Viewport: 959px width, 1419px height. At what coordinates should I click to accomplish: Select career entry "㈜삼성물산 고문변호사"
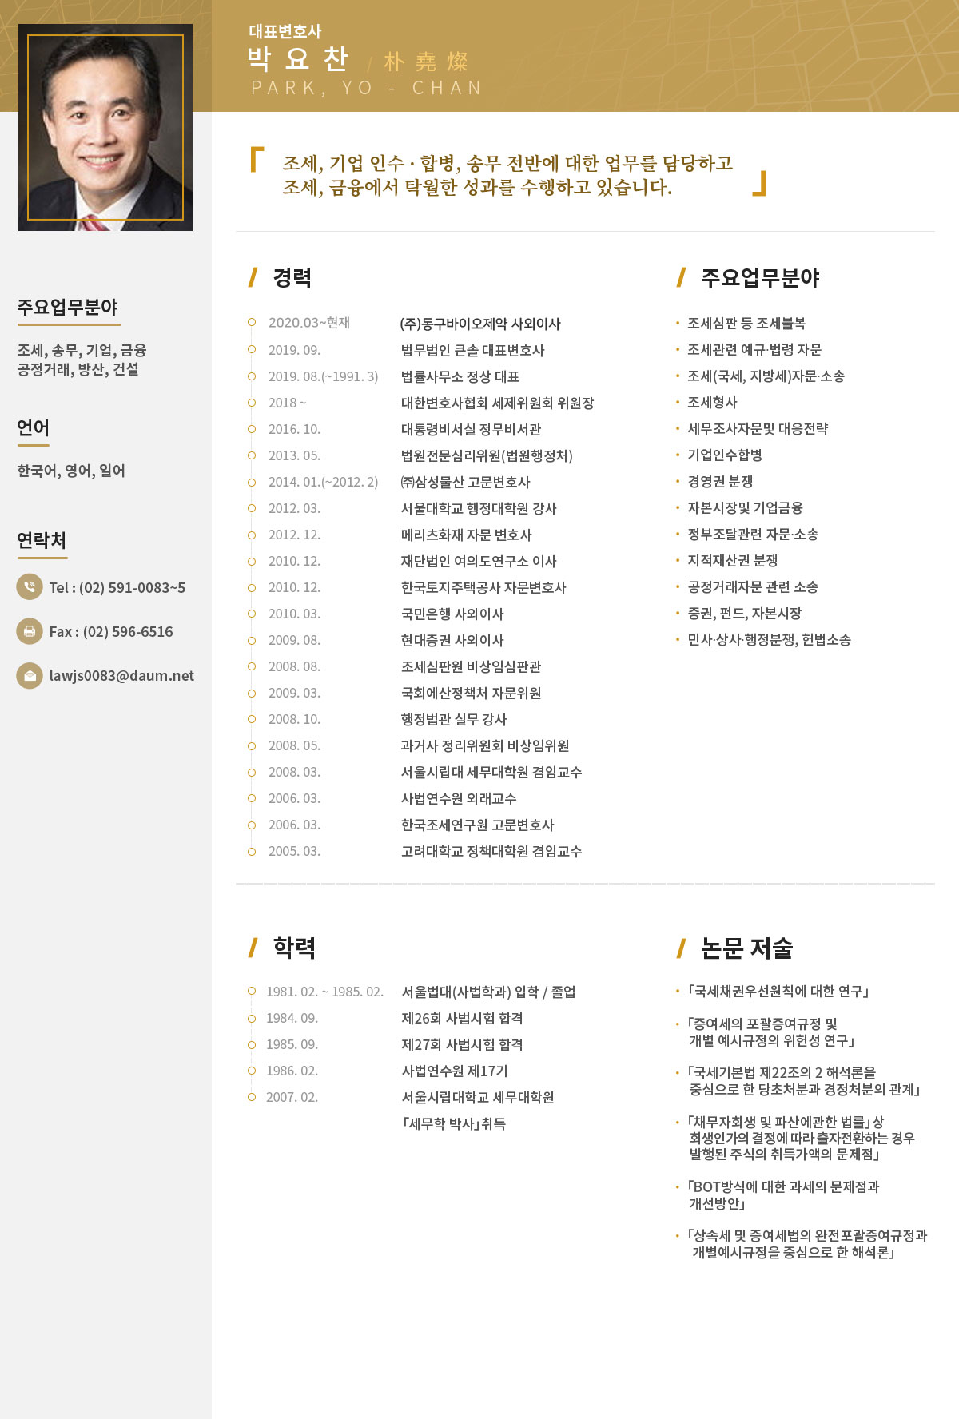coord(466,482)
